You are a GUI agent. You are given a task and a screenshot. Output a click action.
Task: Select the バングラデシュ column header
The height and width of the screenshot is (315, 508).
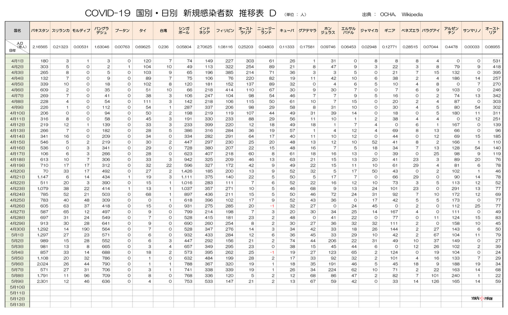tap(102, 31)
